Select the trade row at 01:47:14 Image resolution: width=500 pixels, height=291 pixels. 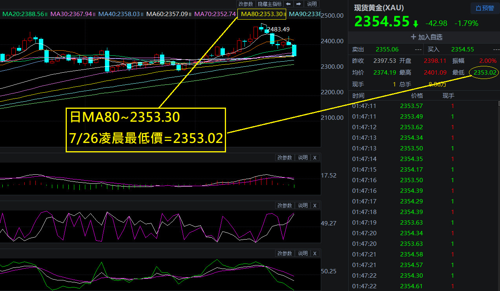click(424, 159)
